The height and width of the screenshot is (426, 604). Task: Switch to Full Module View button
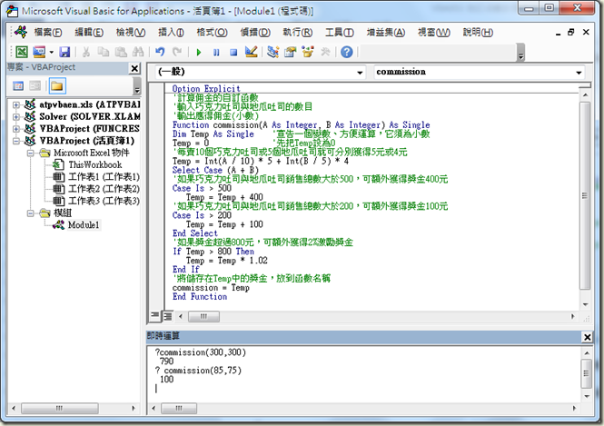point(167,316)
